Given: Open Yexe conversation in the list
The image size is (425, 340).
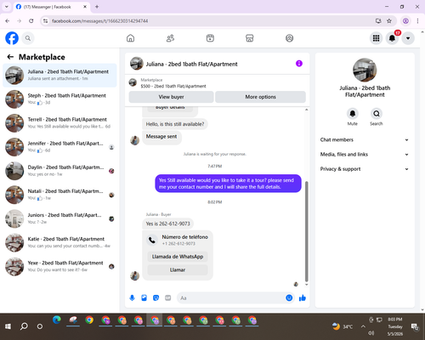Looking at the screenshot, I should click(59, 266).
